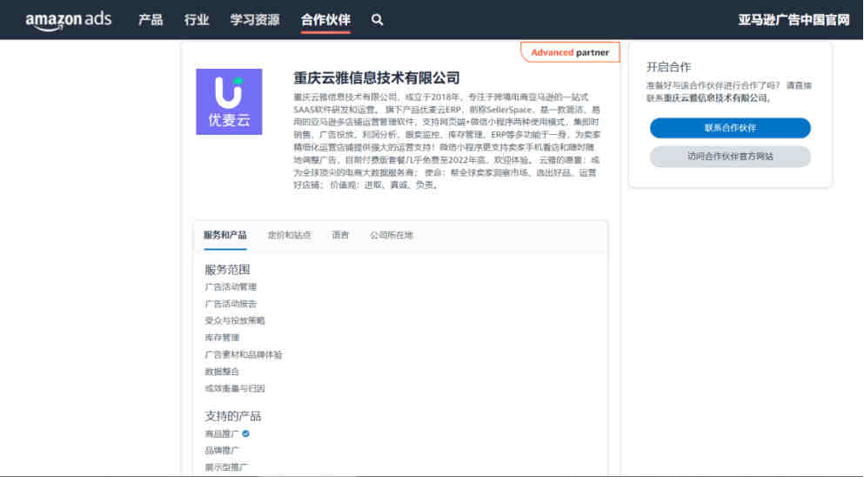Open the 合作伙伴 navigation menu
Viewport: 864px width, 477px height.
(325, 20)
